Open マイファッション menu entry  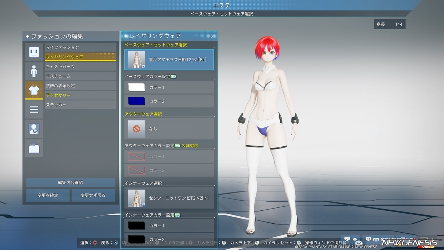[80, 47]
